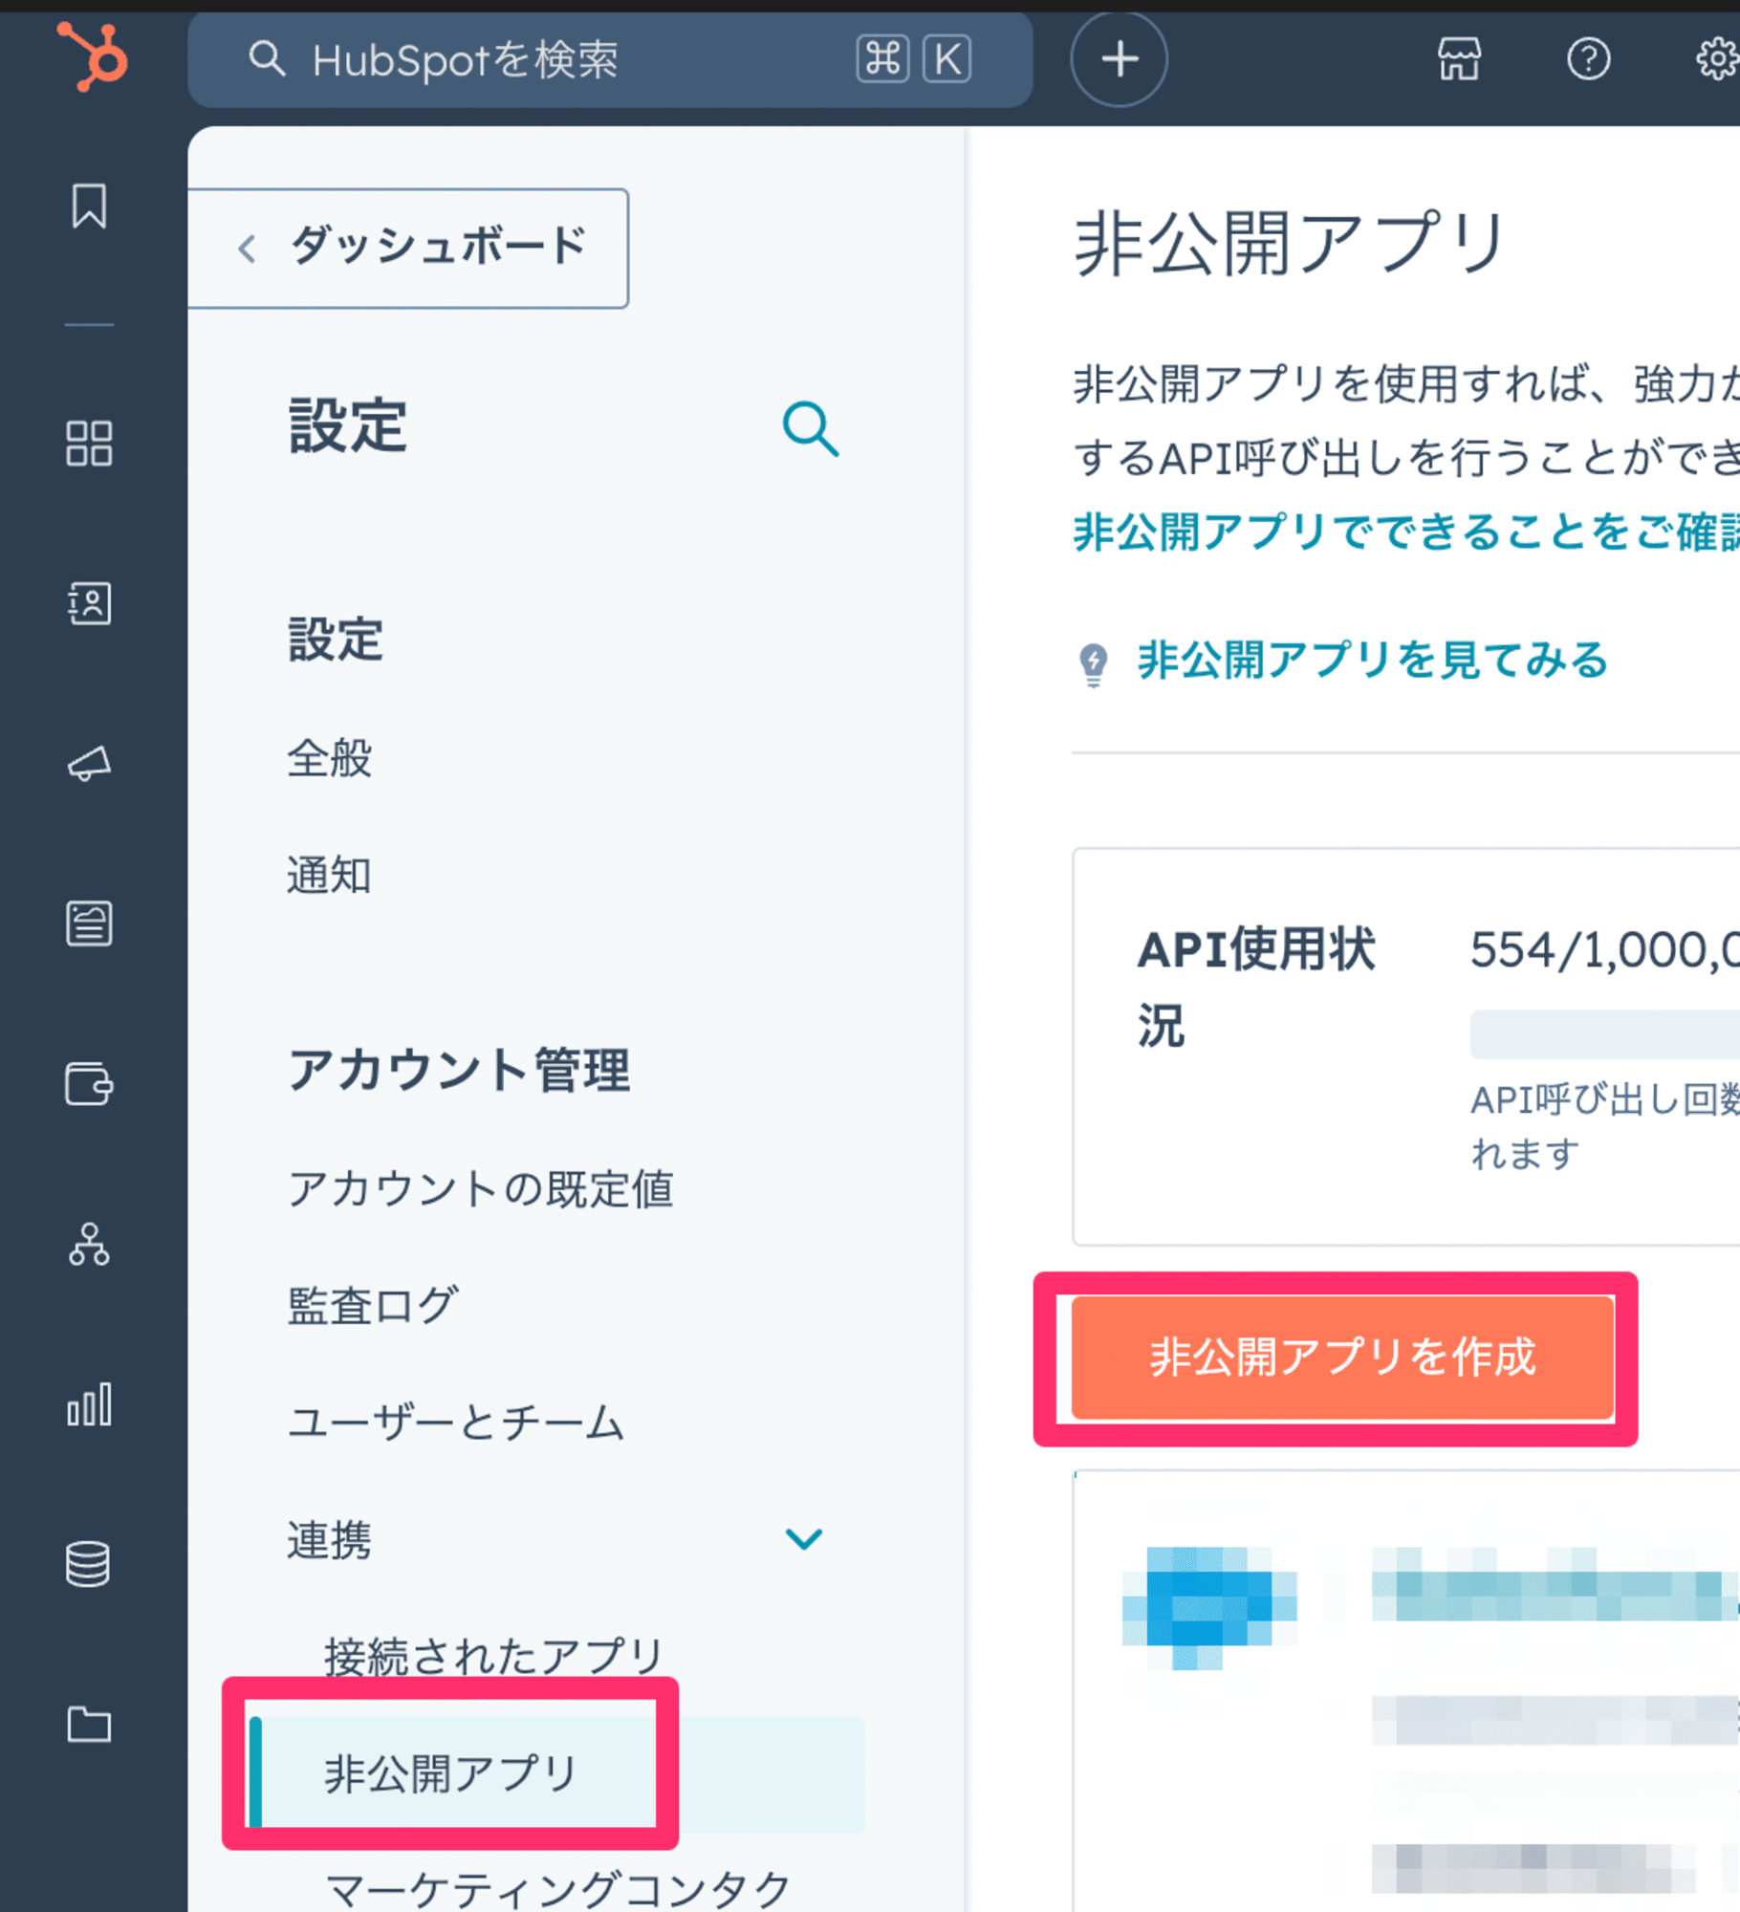Open ユーザーとチーム settings
Screen dimensions: 1740x1912
click(456, 1423)
